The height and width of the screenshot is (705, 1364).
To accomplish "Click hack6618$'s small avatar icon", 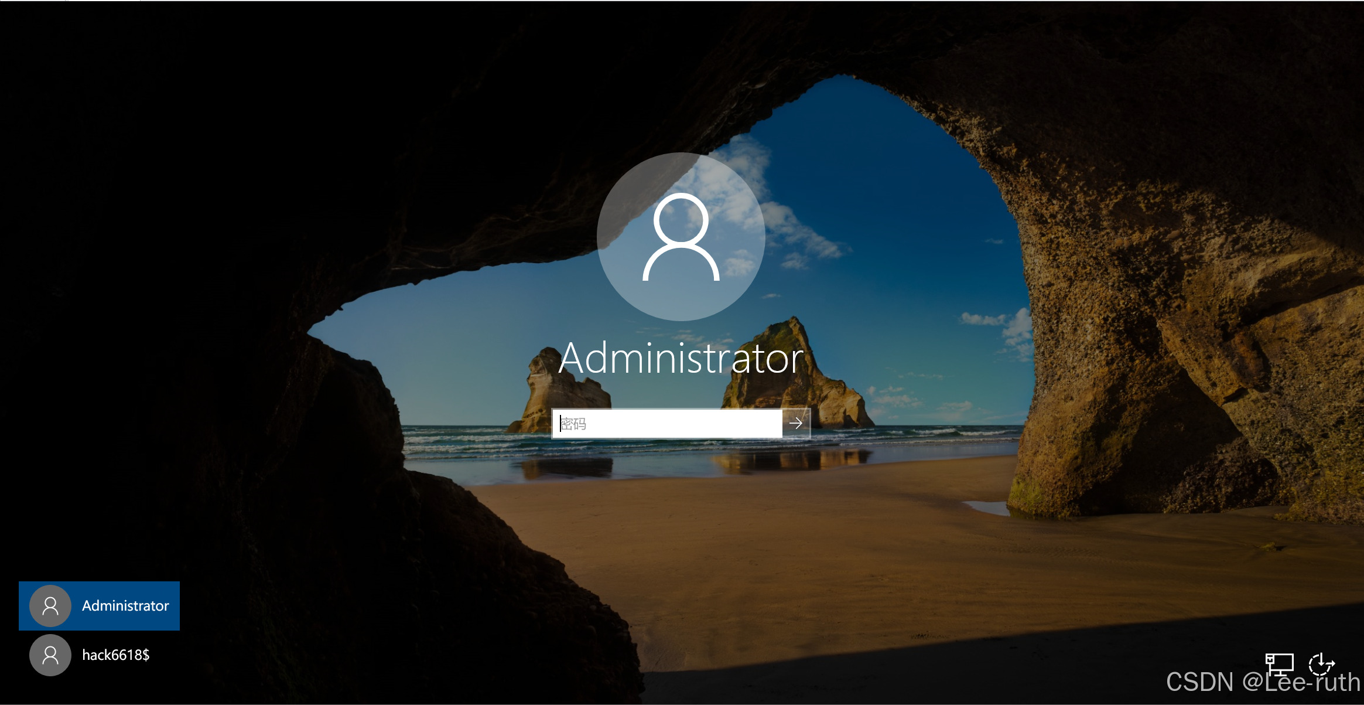I will (50, 655).
